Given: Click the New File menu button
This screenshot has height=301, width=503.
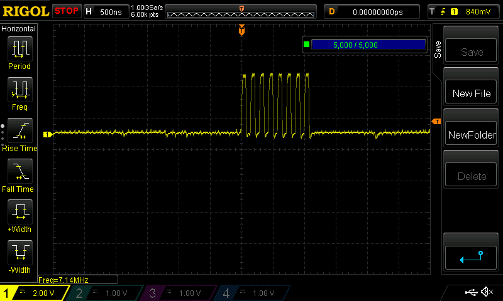Looking at the screenshot, I should coord(472,93).
